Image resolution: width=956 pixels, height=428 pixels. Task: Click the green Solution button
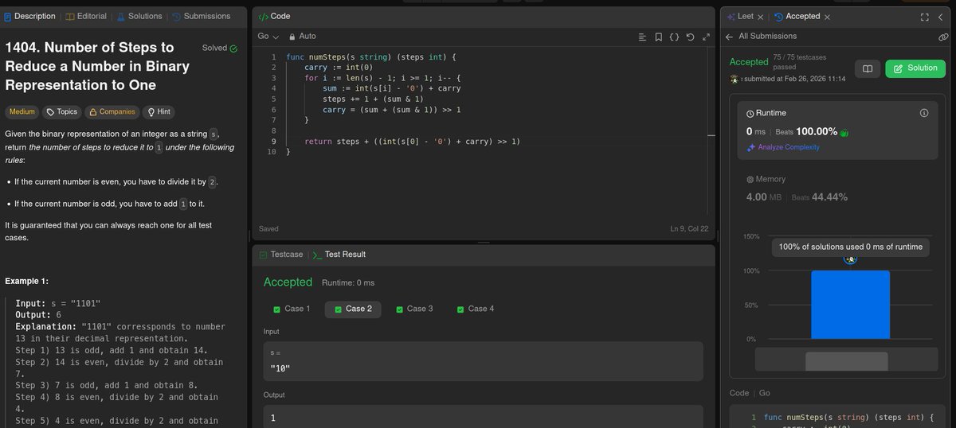pyautogui.click(x=915, y=68)
